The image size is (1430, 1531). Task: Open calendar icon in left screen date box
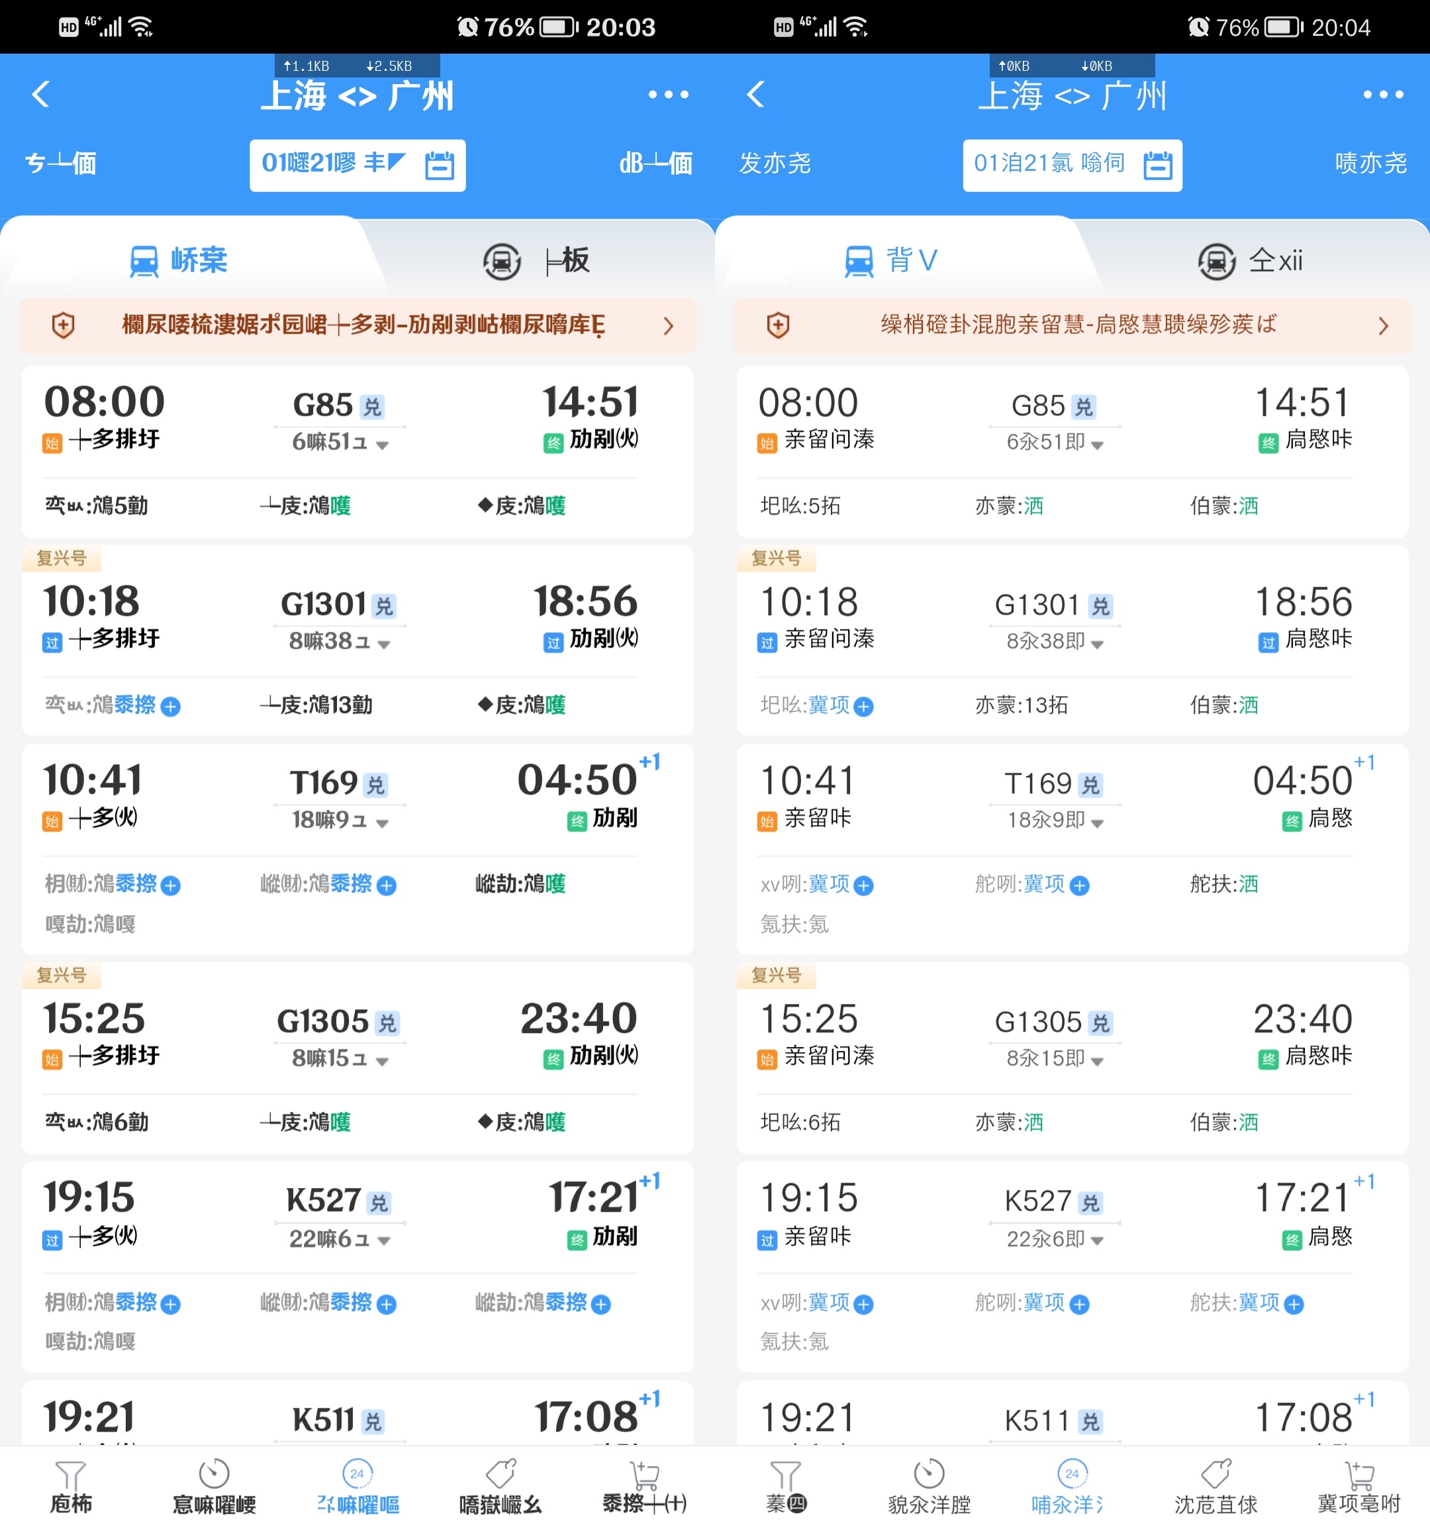click(440, 165)
